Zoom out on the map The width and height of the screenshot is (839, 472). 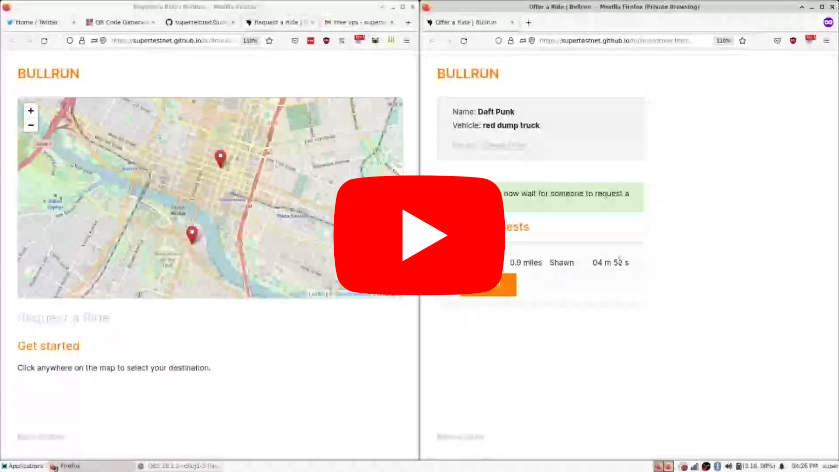click(31, 125)
